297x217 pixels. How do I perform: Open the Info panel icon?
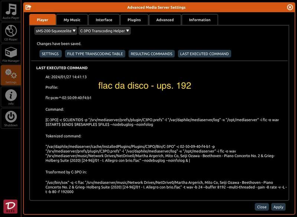point(11,97)
